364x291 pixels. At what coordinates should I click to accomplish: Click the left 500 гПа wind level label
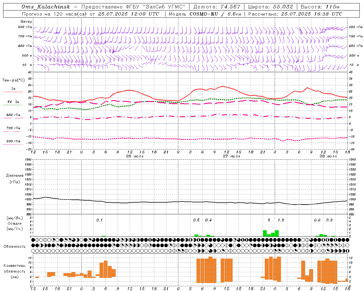pyautogui.click(x=25, y=27)
